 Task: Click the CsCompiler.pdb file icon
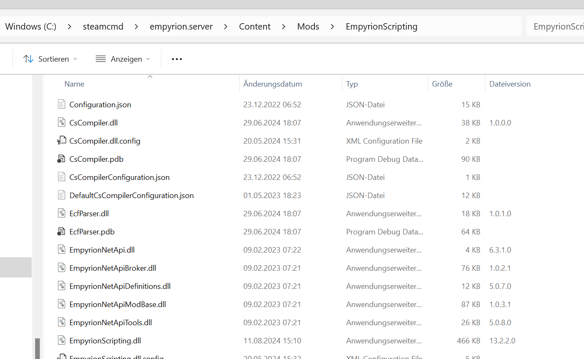tap(62, 159)
